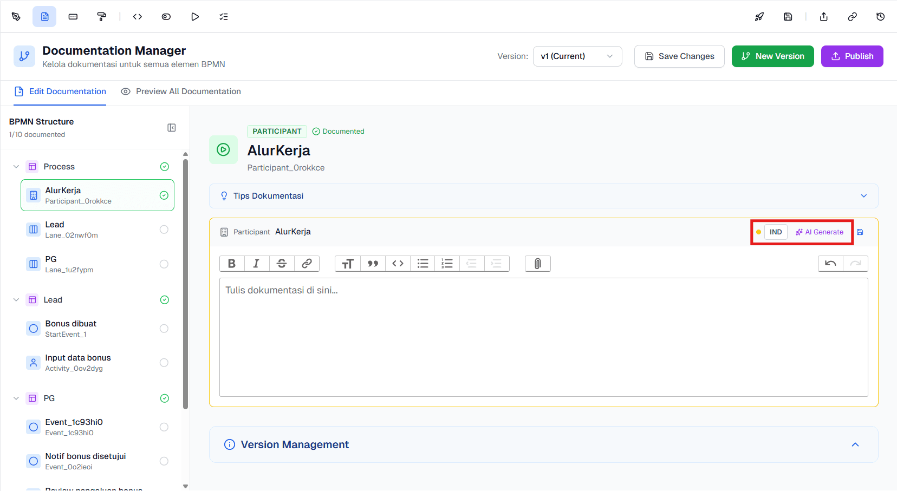The width and height of the screenshot is (897, 491).
Task: Collapse the Version Management panel
Action: [855, 444]
